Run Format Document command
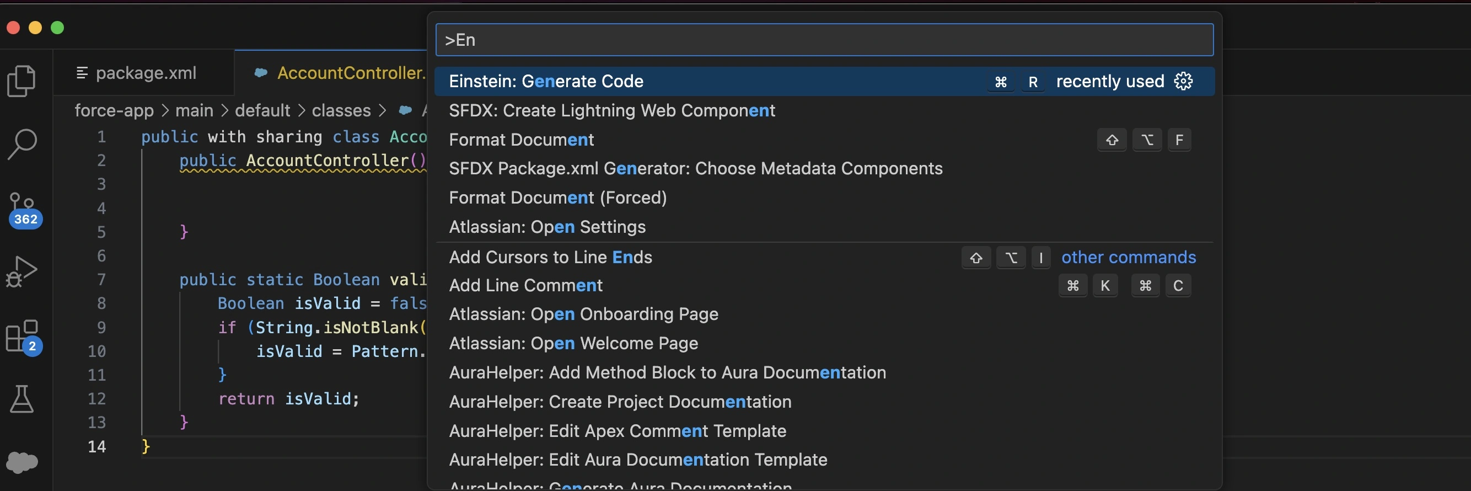 coord(824,140)
